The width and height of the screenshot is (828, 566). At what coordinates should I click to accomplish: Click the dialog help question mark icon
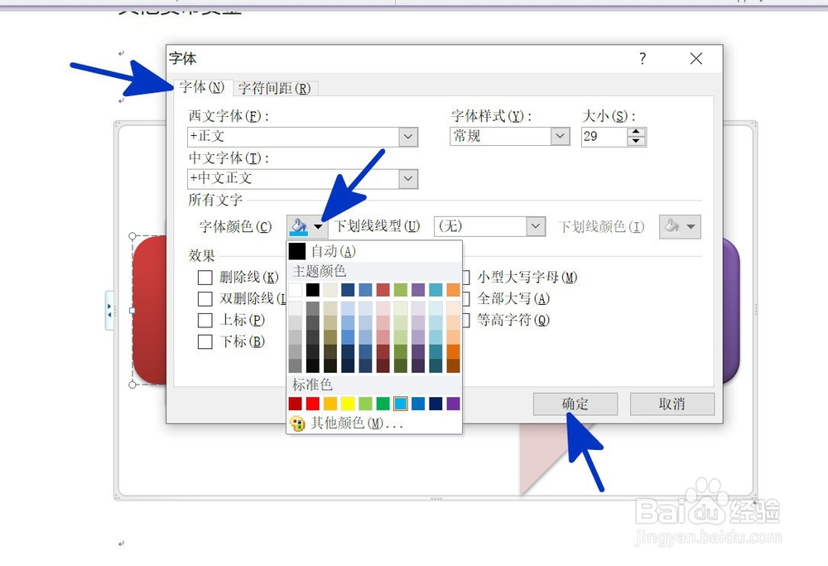tap(642, 59)
